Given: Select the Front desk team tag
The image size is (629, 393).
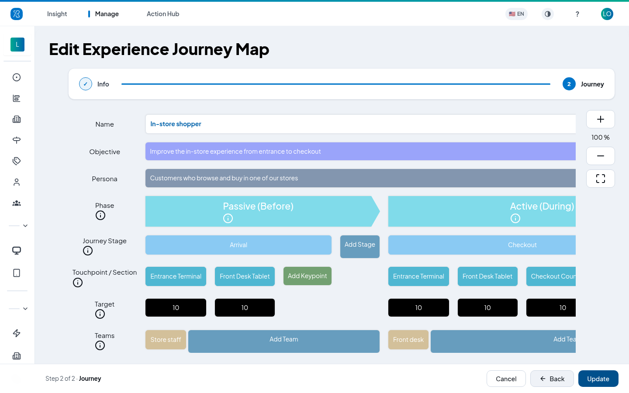Looking at the screenshot, I should (x=408, y=340).
